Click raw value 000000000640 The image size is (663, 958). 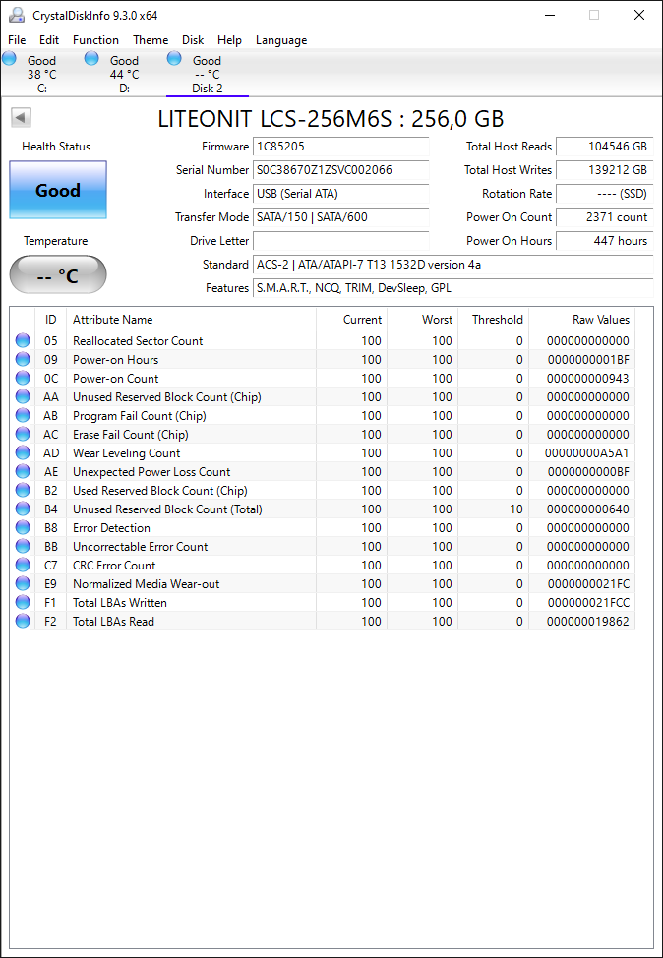tap(587, 509)
